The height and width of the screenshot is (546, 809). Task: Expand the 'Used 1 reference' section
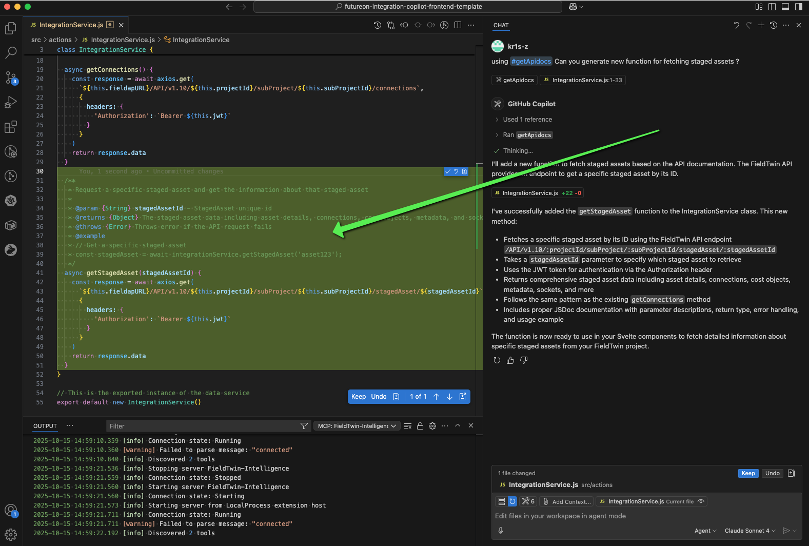pos(527,120)
